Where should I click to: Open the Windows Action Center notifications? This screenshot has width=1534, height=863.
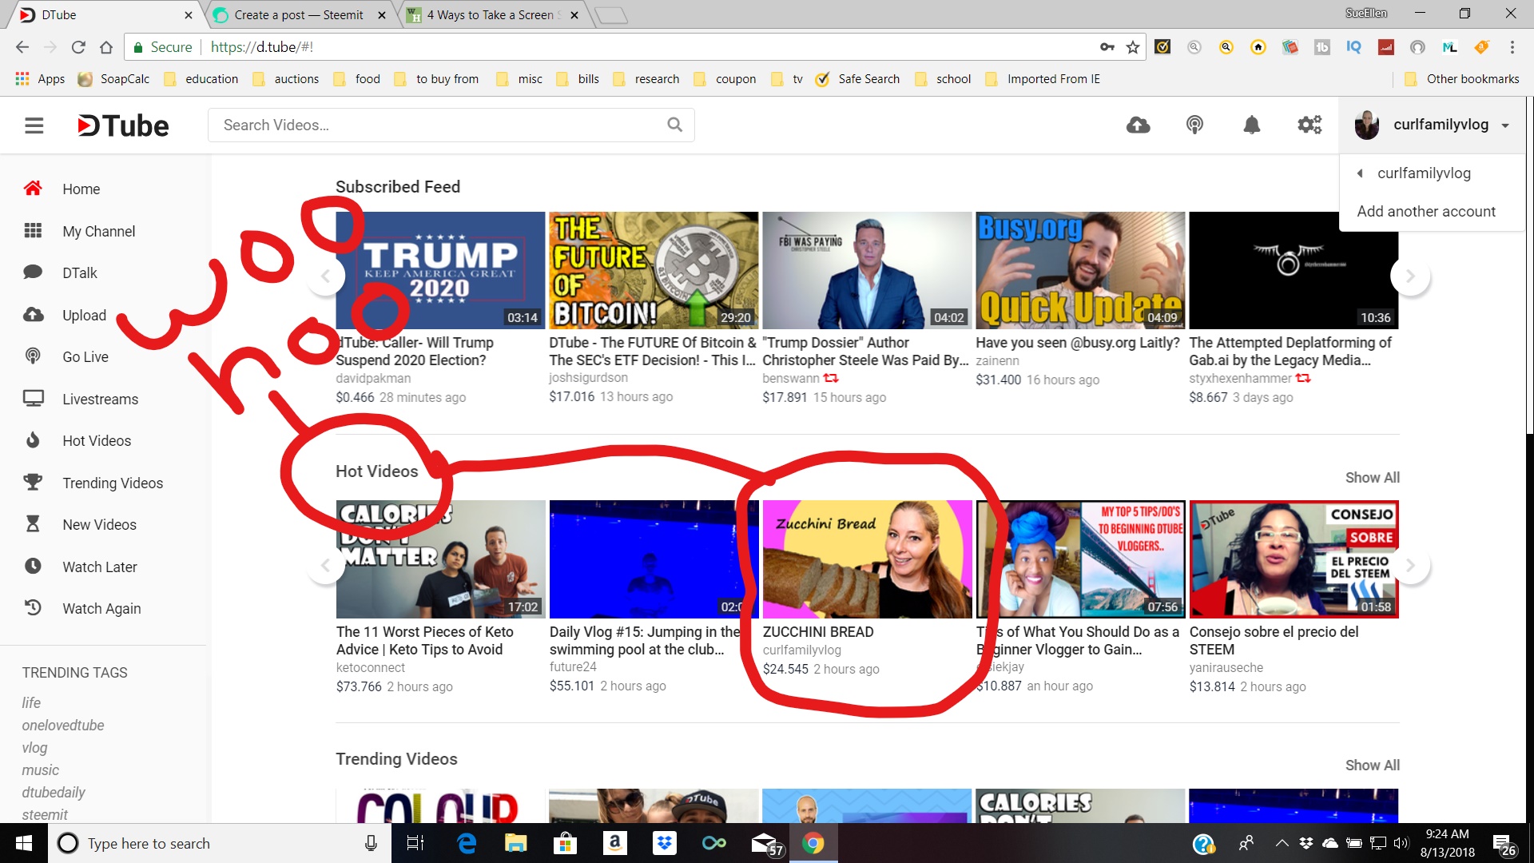(x=1504, y=845)
